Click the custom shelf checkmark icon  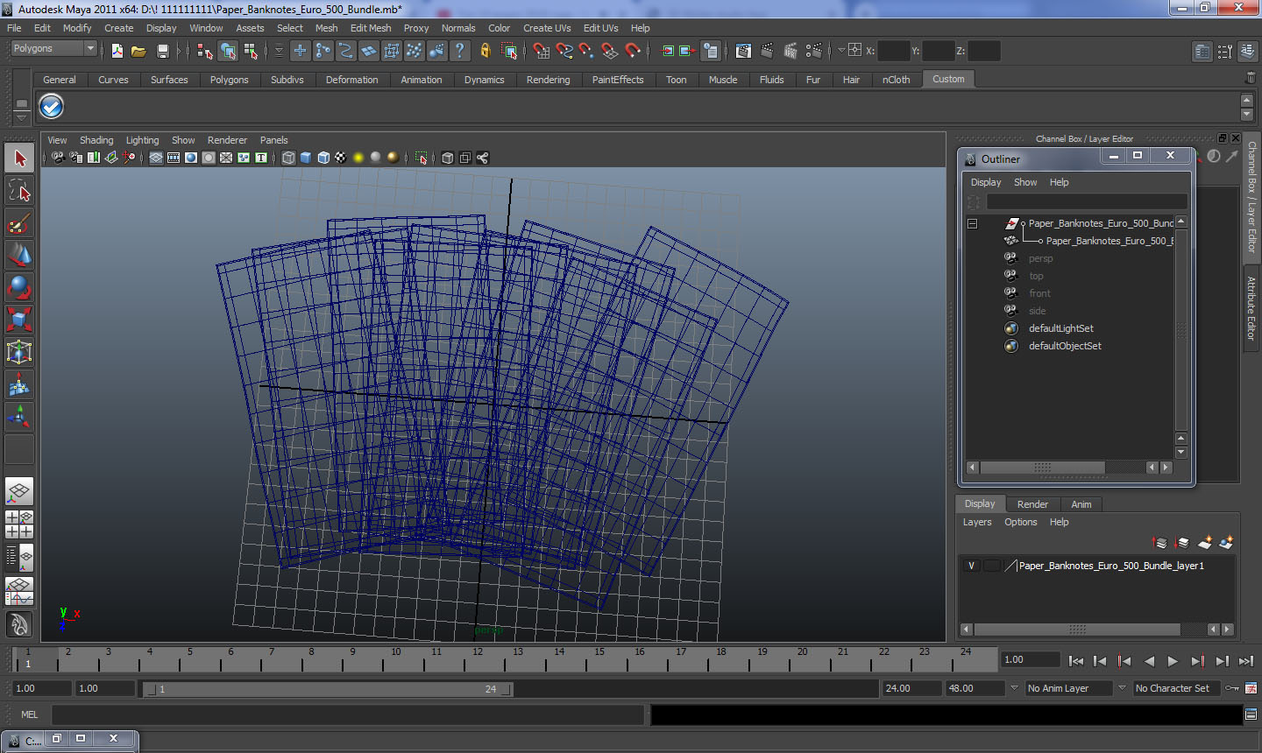[52, 107]
